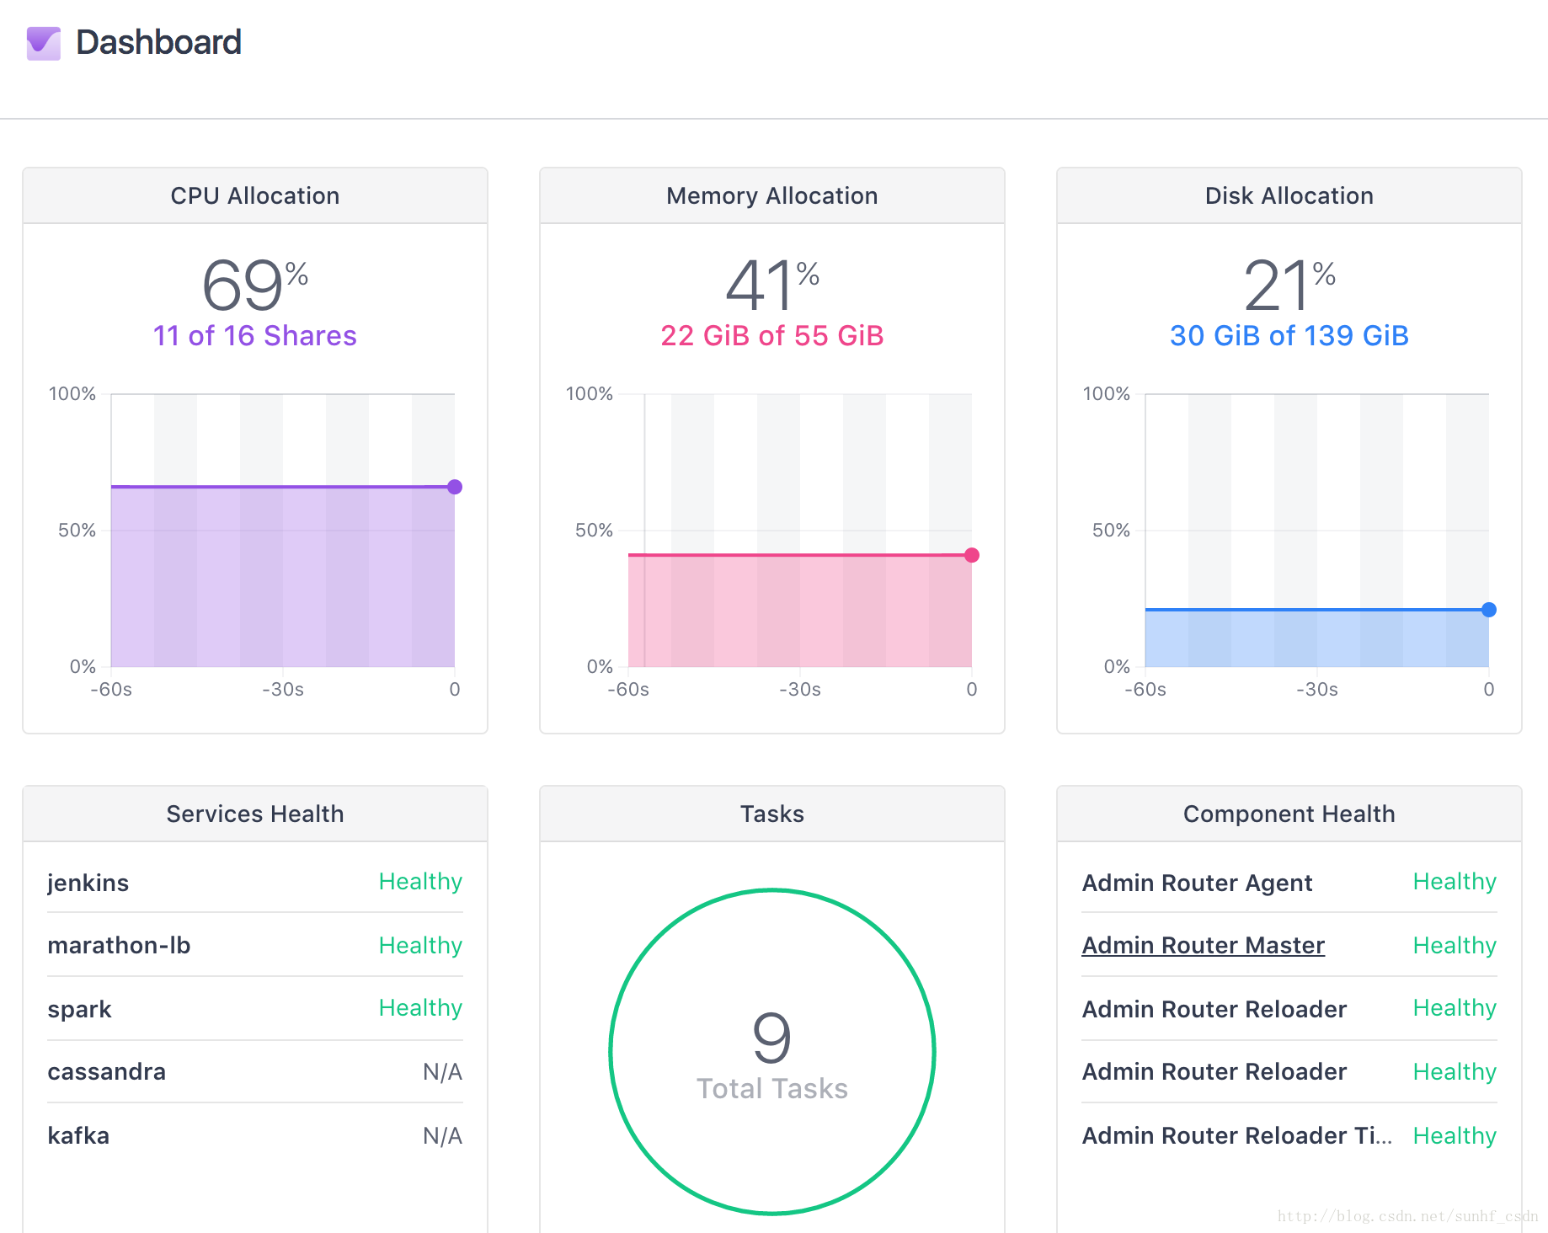Viewport: 1548px width, 1233px height.
Task: Click Admin Router Master Healthy status
Action: coord(1455,945)
